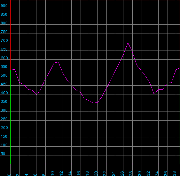Click the x-axis label 28
The height and width of the screenshot is (176, 180).
pyautogui.click(x=131, y=174)
